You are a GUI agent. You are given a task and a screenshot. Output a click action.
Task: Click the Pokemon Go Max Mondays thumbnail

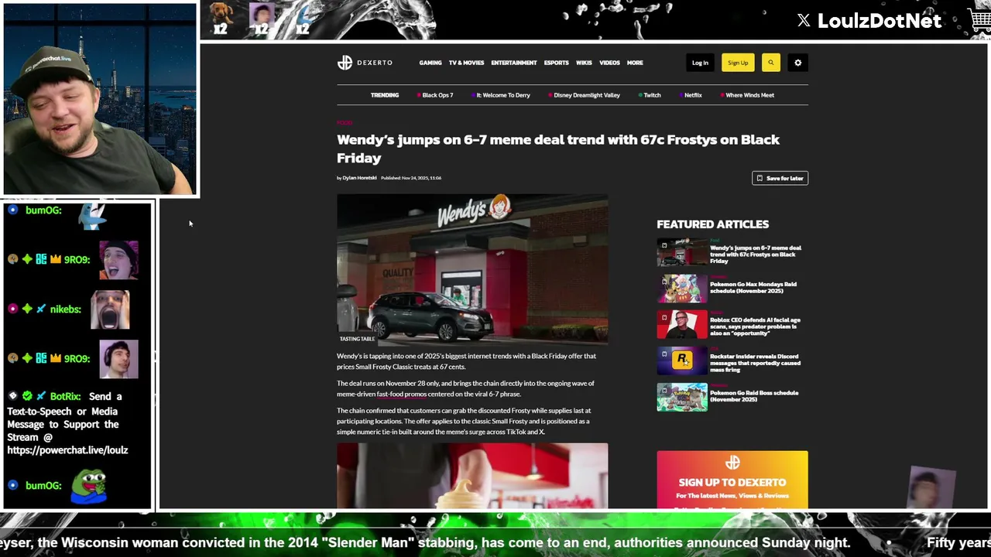pyautogui.click(x=682, y=289)
